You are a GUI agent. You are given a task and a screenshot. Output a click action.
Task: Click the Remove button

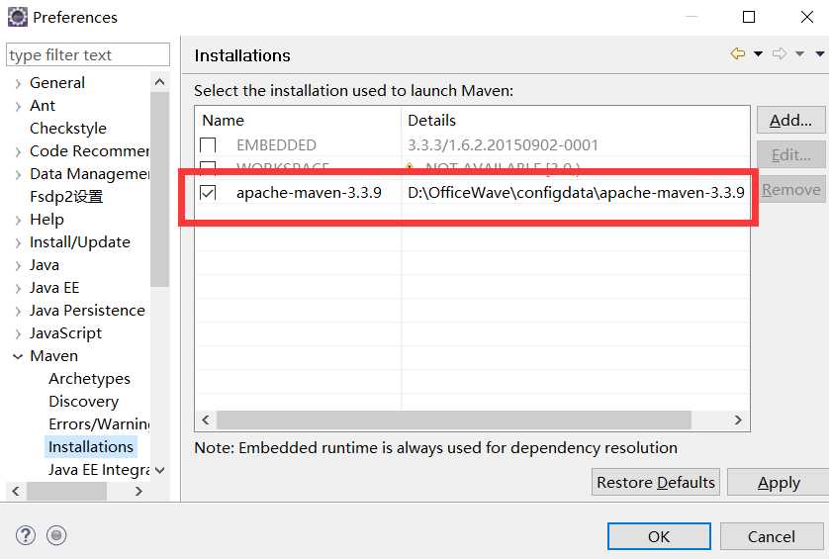(x=791, y=189)
